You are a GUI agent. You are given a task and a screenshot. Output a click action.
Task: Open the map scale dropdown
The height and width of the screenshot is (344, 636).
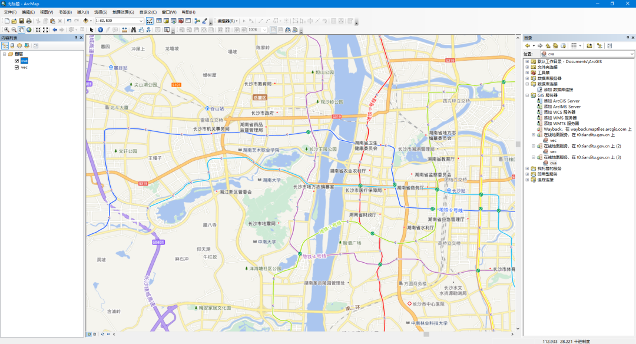[x=141, y=21]
